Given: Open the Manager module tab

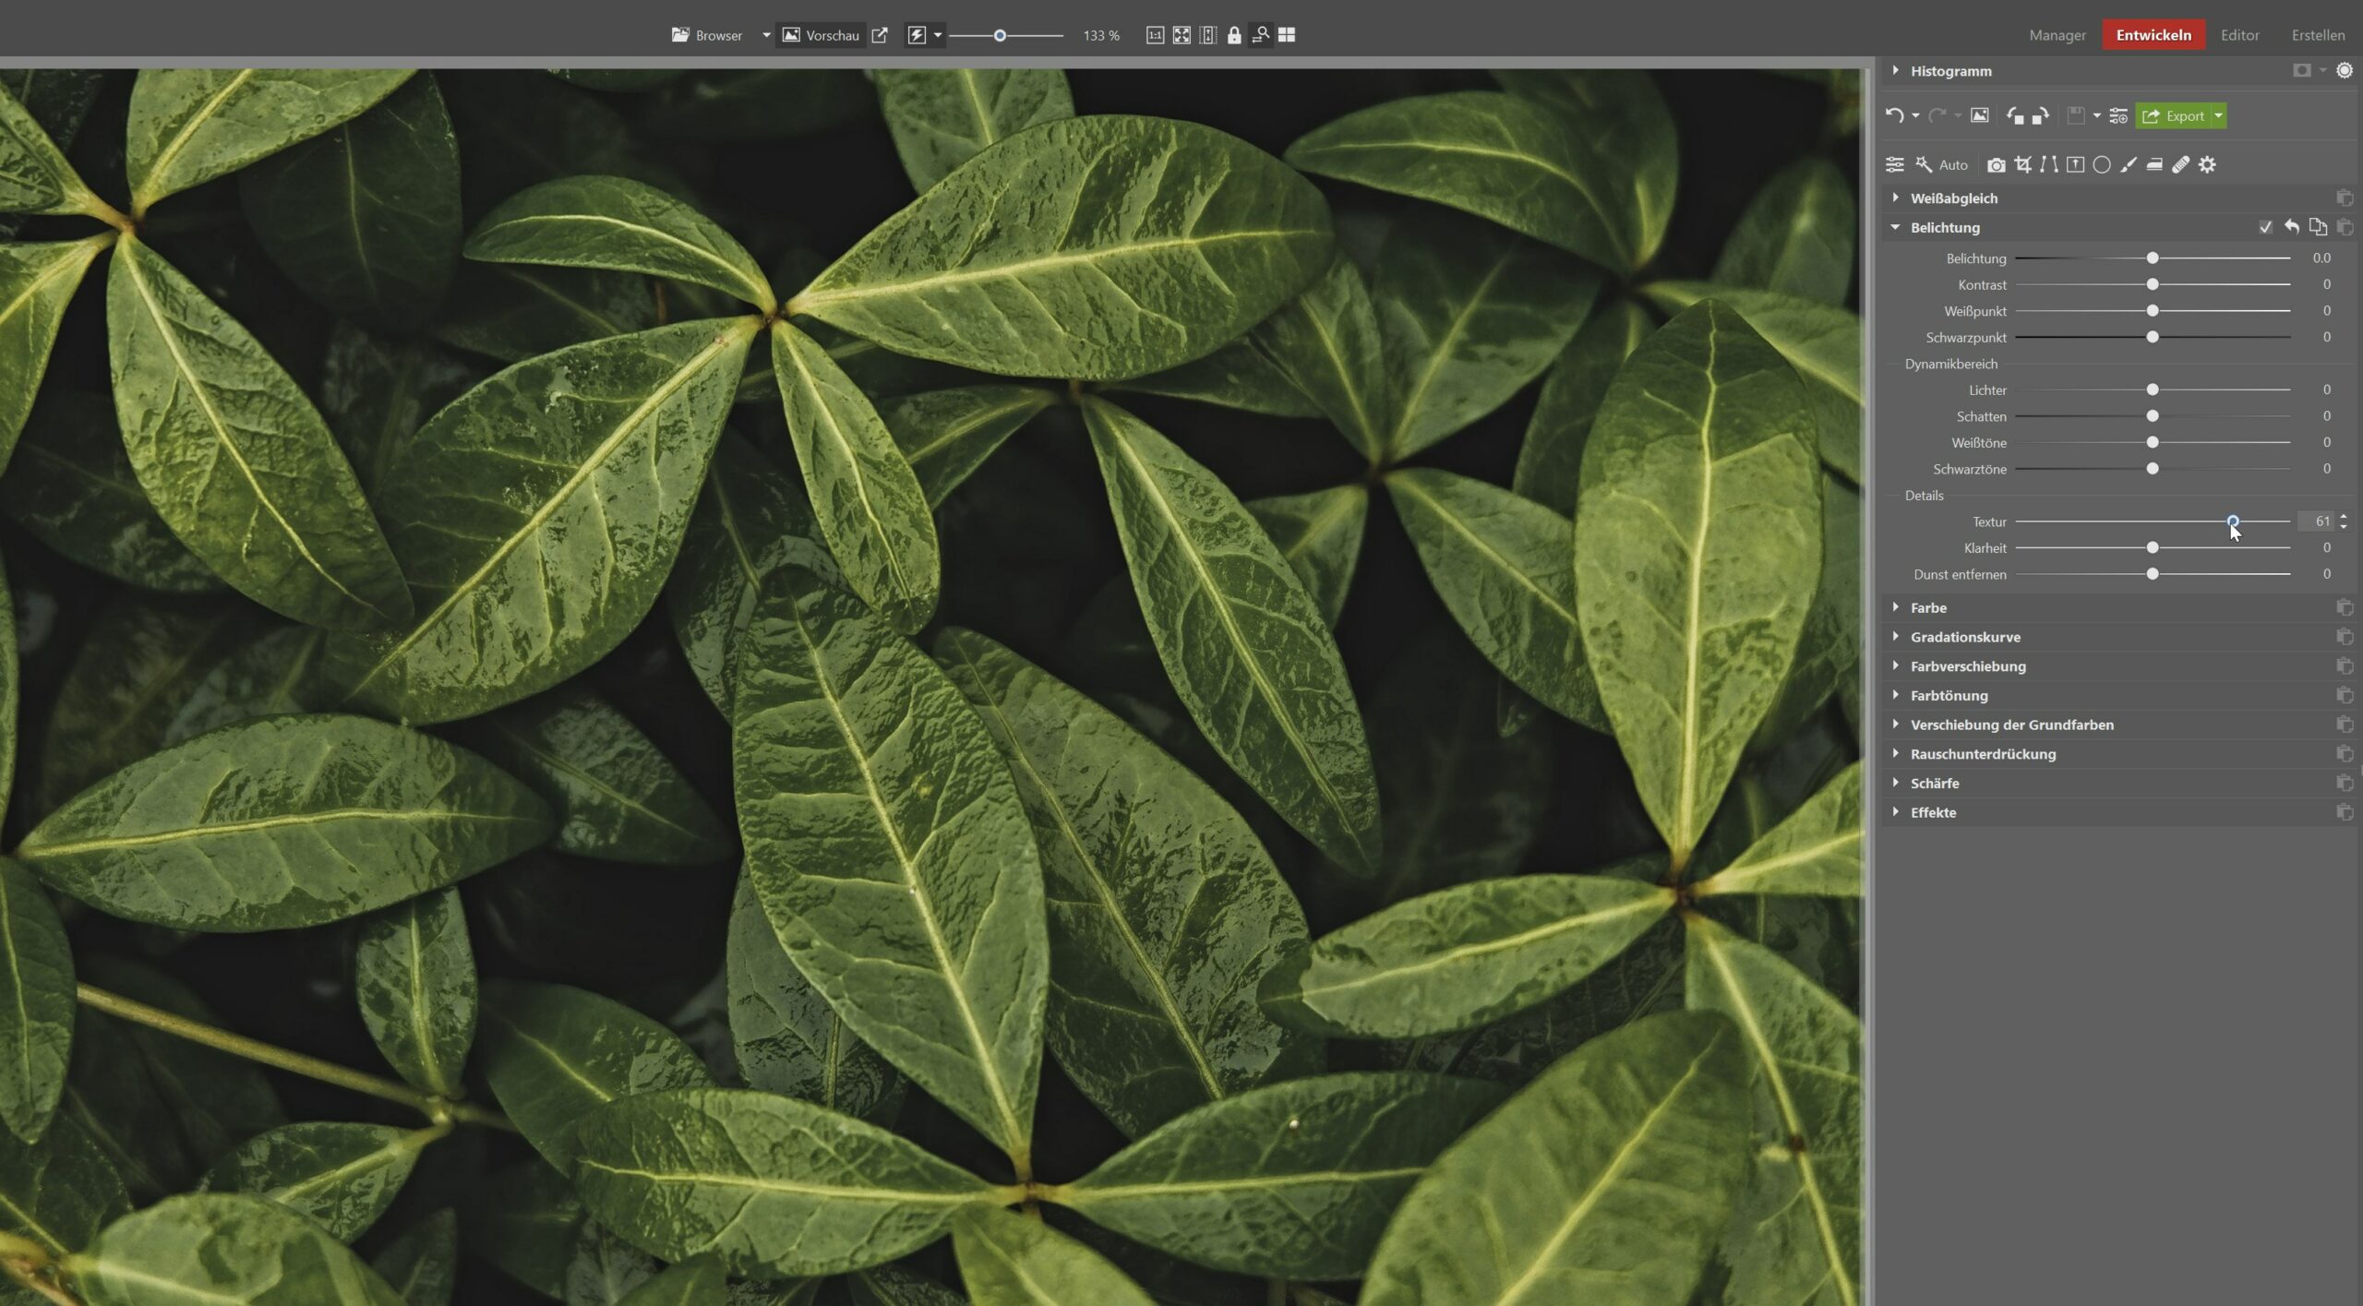Looking at the screenshot, I should (2057, 35).
